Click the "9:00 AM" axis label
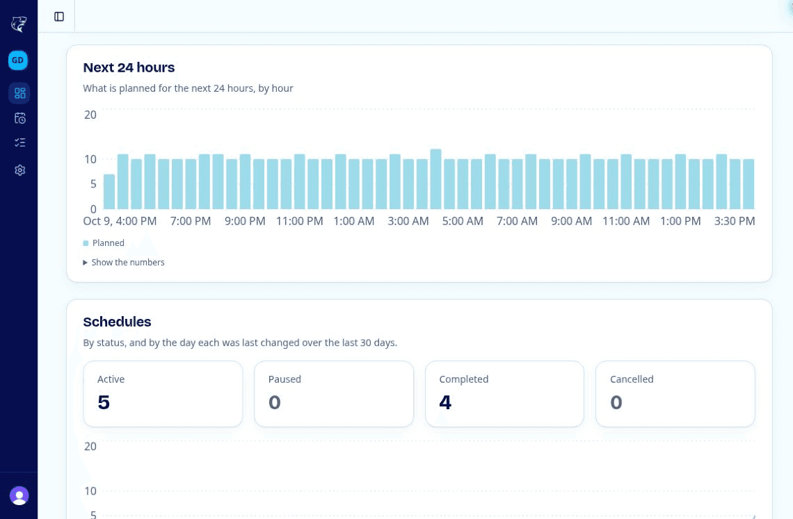Image resolution: width=793 pixels, height=519 pixels. [x=572, y=222]
